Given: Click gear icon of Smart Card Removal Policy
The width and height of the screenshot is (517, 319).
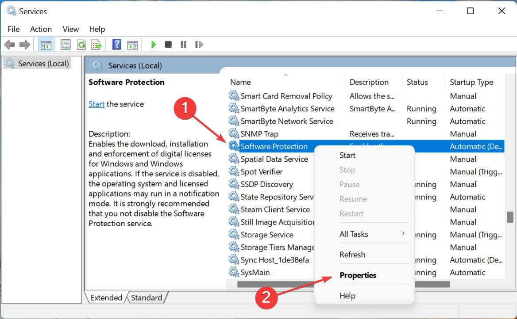Looking at the screenshot, I should coord(234,96).
